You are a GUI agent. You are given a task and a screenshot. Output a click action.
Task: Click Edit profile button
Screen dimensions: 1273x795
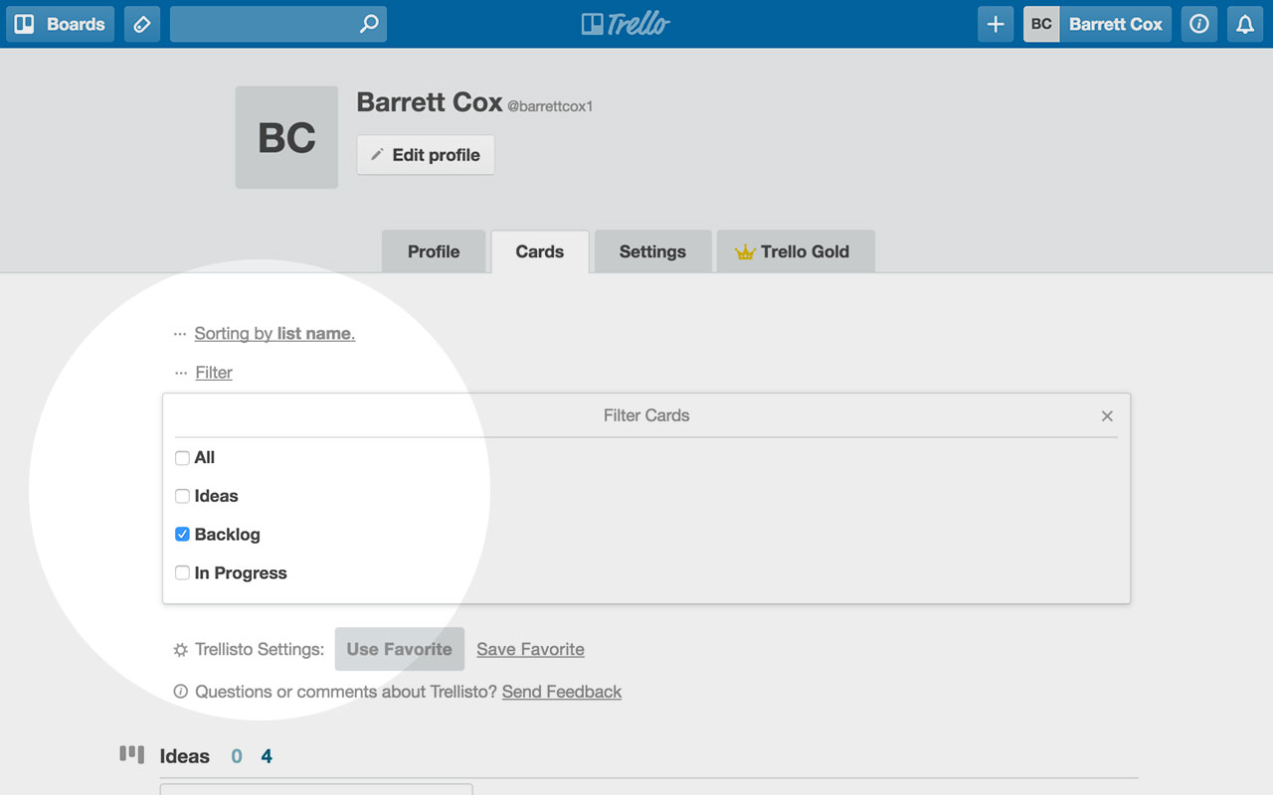pyautogui.click(x=426, y=155)
